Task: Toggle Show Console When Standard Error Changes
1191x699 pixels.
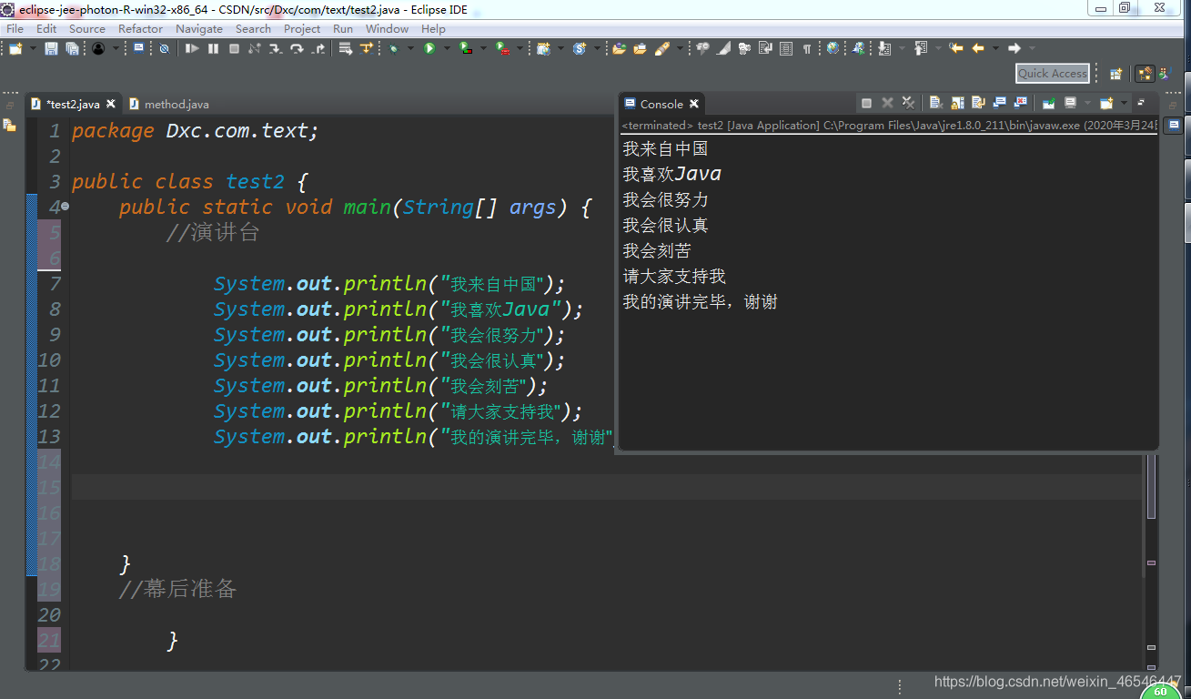Action: click(1020, 103)
